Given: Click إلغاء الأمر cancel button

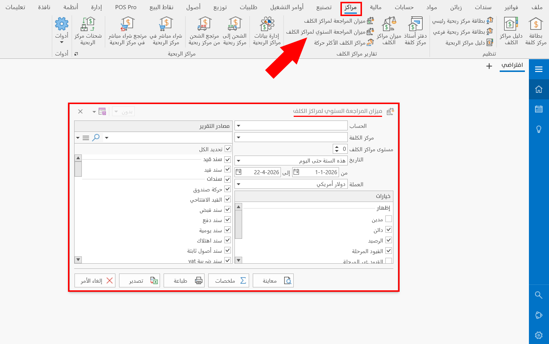Looking at the screenshot, I should coord(95,280).
